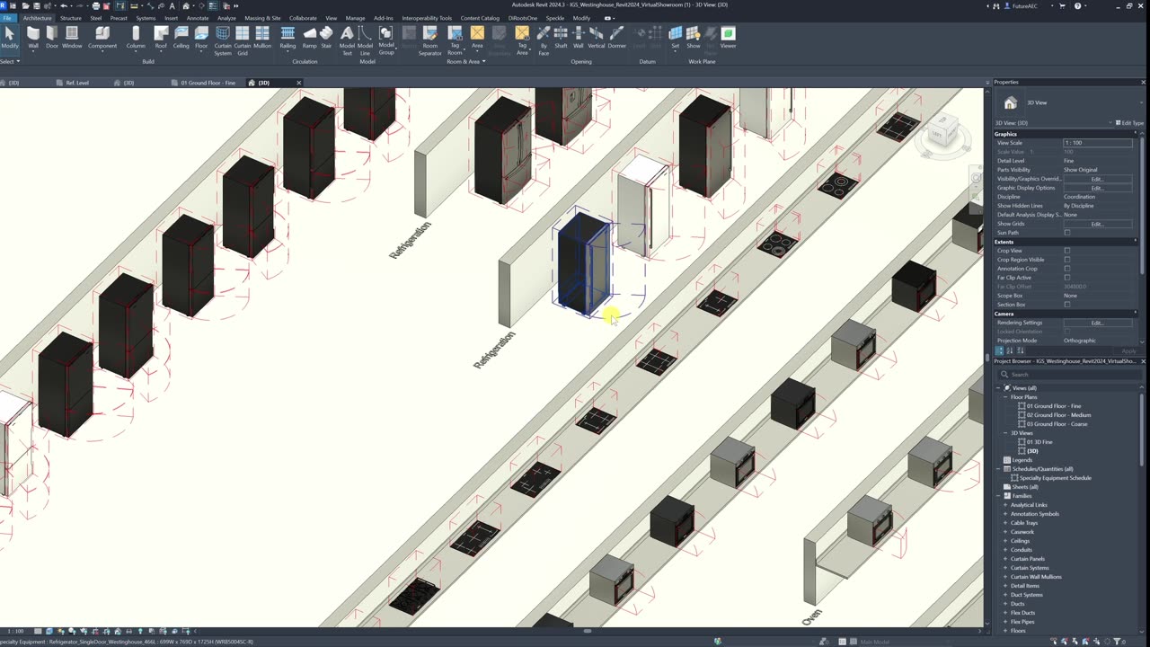
Task: Open Specialty Equipment Schedule in browser
Action: tap(1055, 478)
